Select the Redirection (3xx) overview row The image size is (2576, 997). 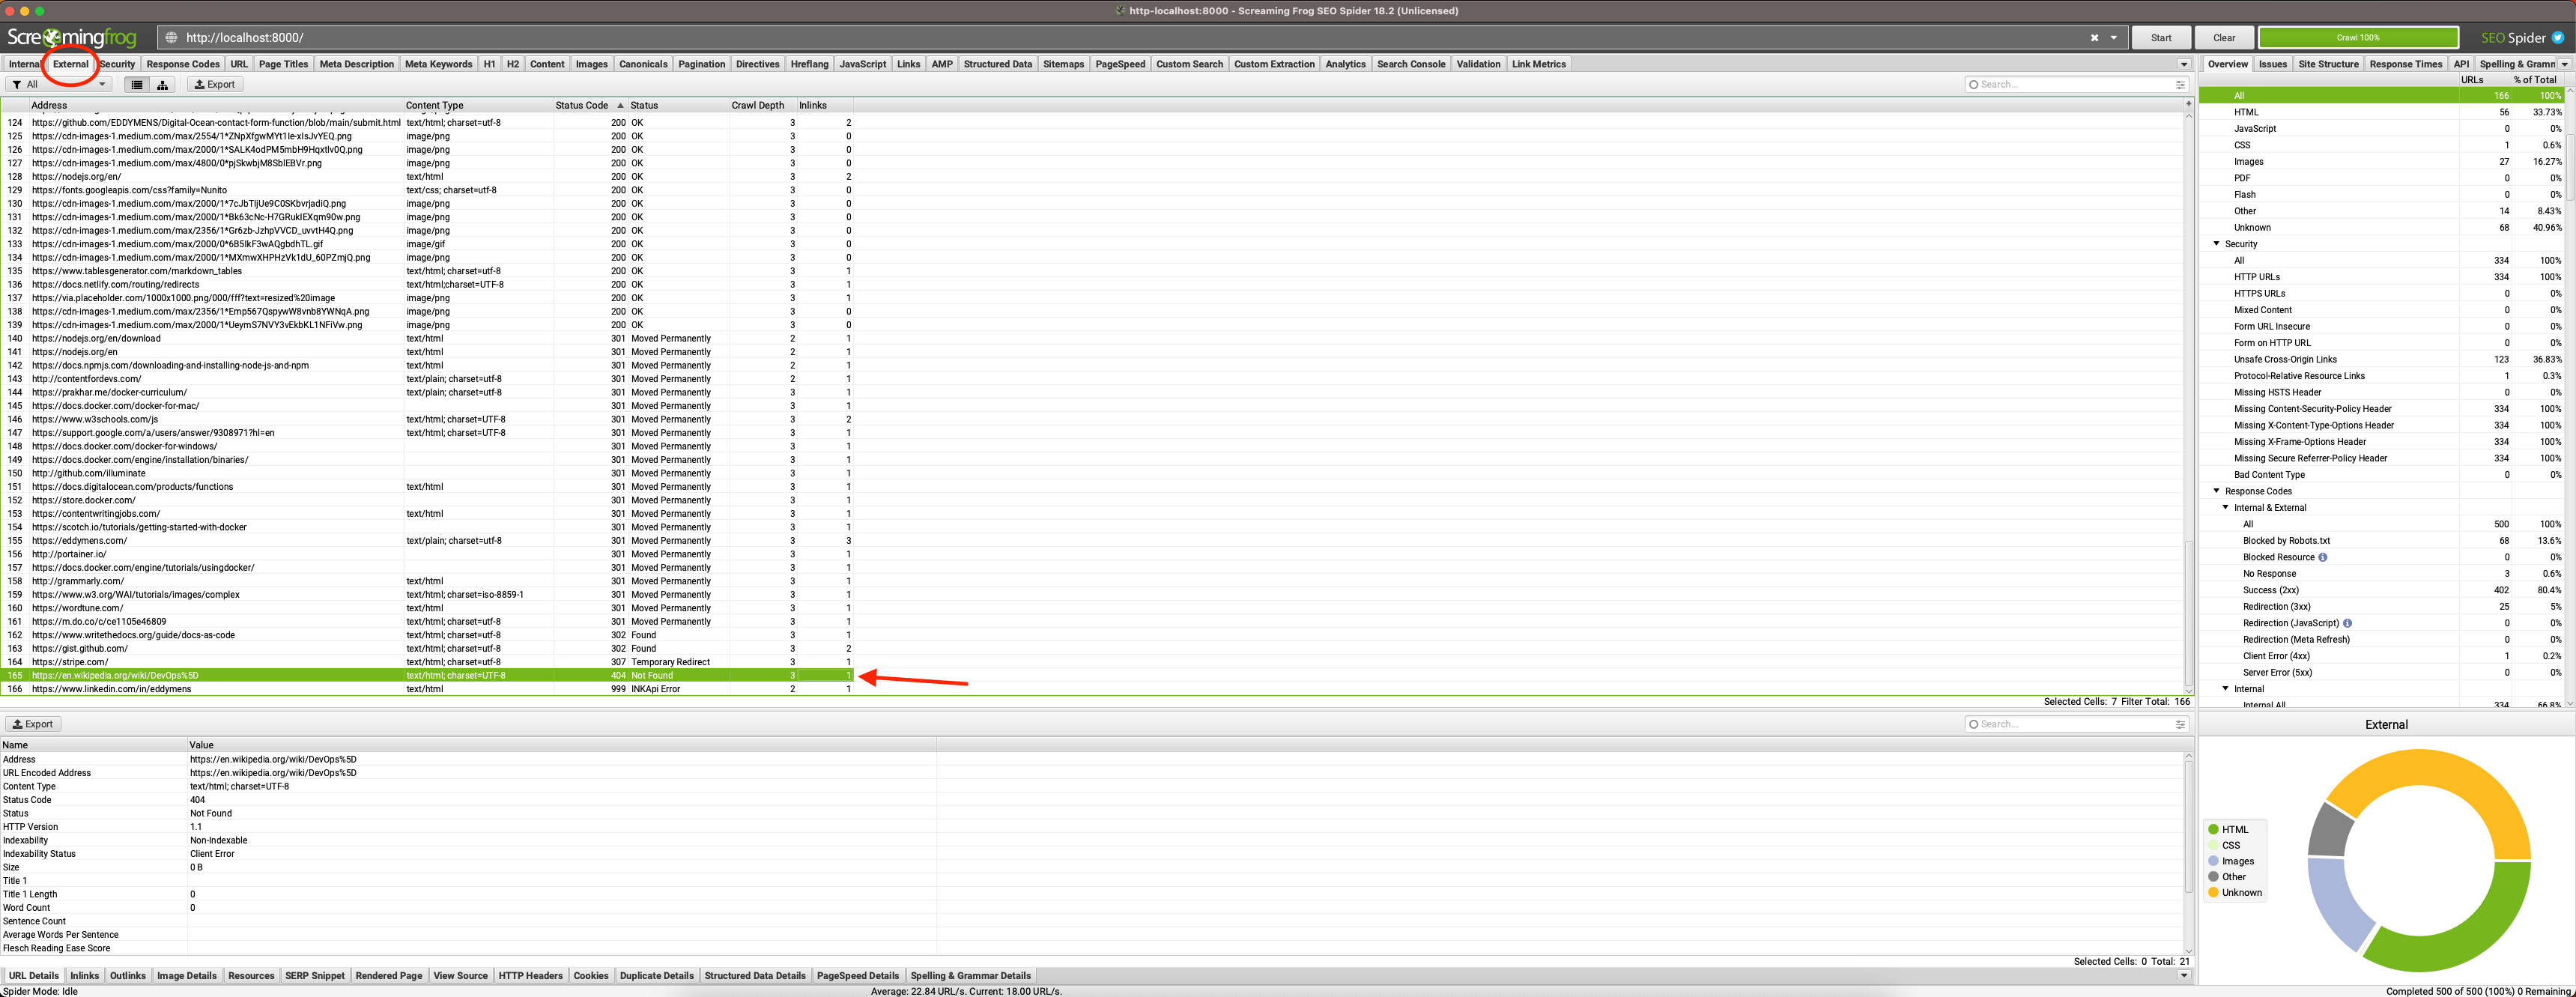(x=2382, y=607)
